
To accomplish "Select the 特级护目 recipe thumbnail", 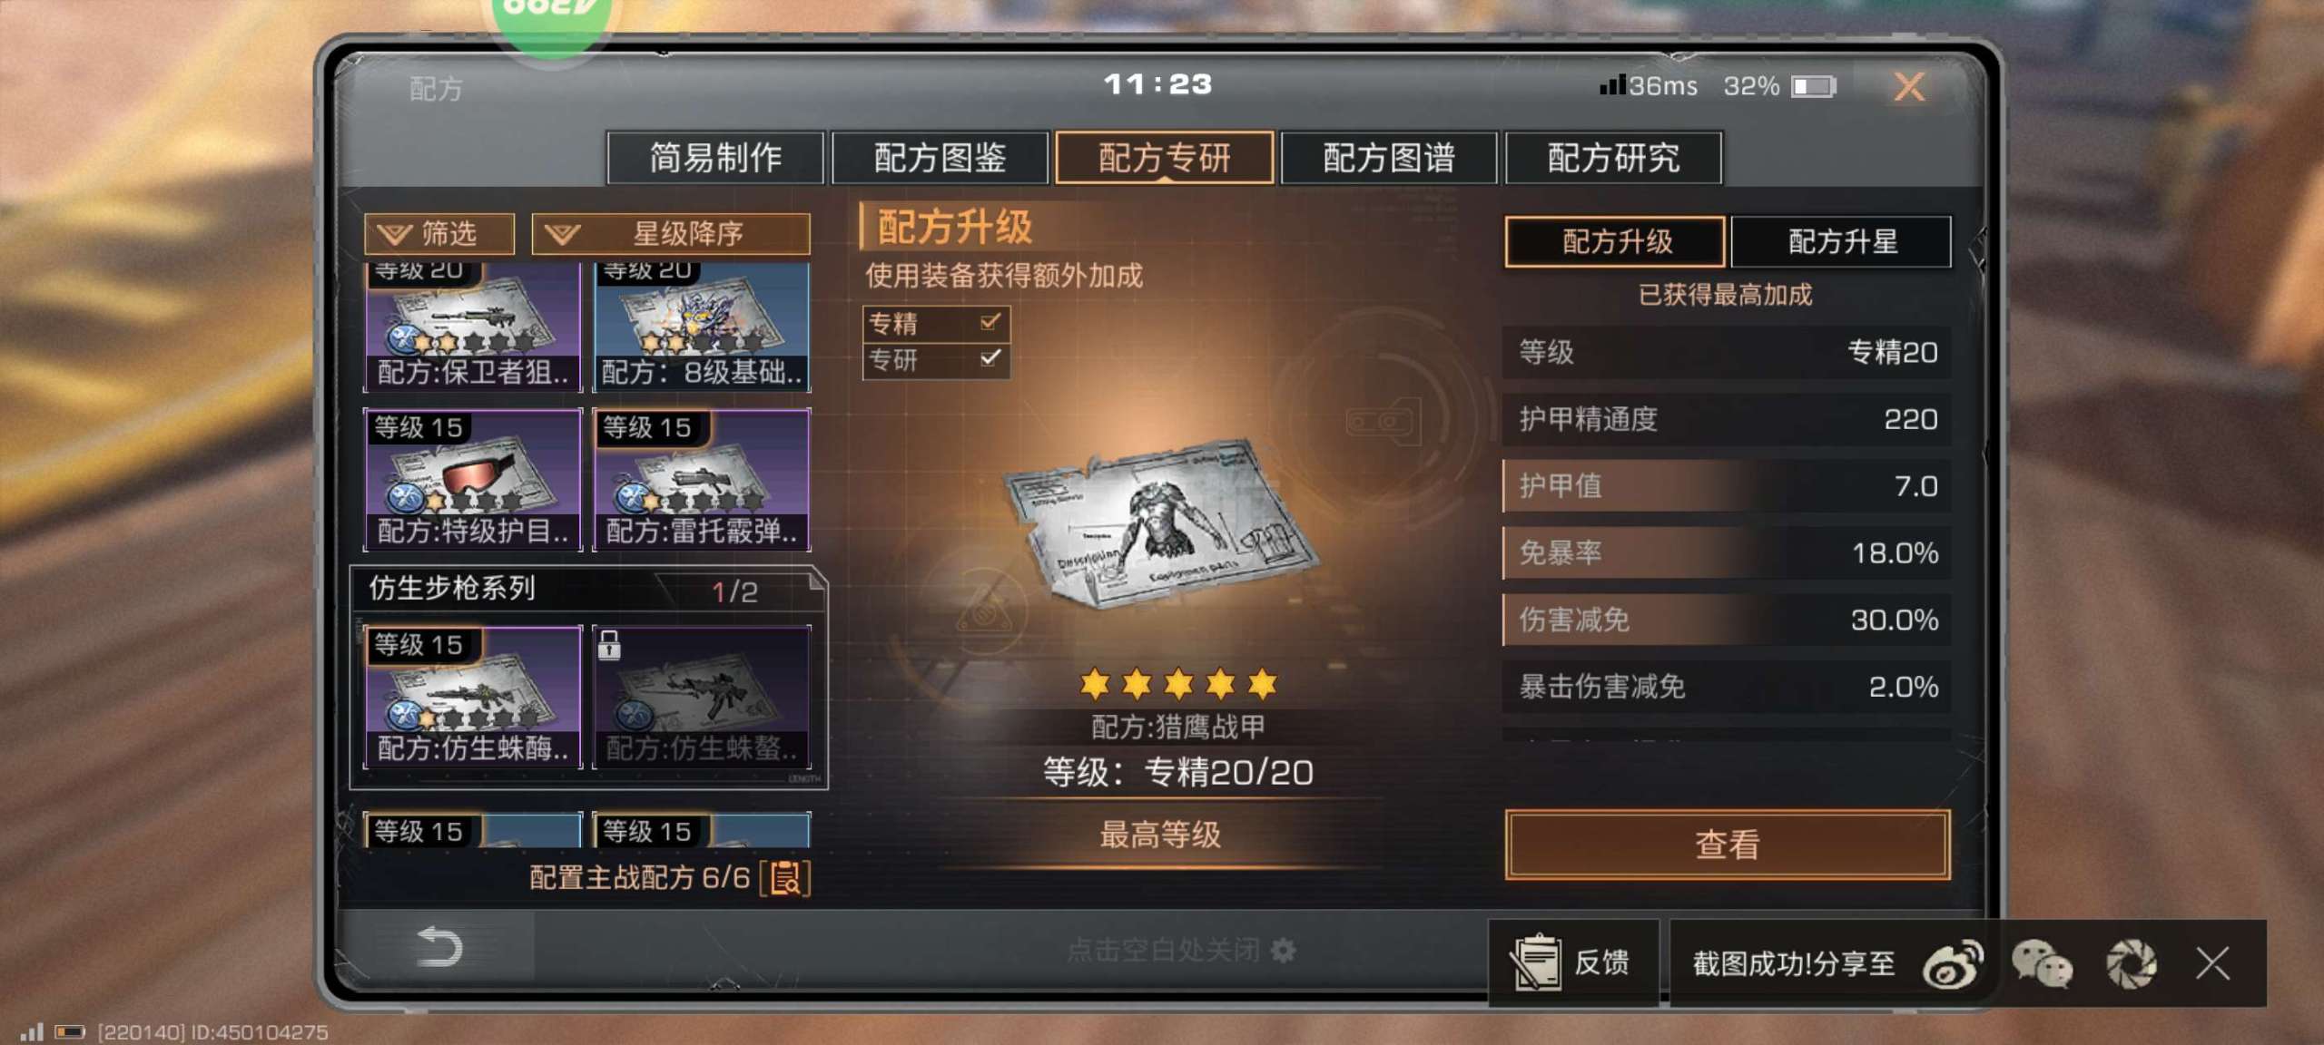I will [473, 480].
